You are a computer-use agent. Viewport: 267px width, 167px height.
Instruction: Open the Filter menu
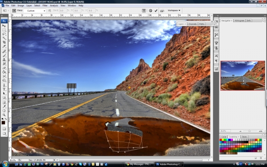(45, 5)
